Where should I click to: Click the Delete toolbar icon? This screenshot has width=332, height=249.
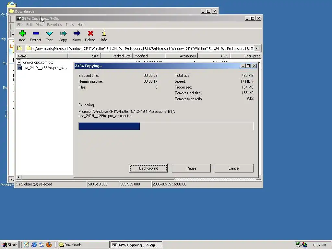[90, 33]
